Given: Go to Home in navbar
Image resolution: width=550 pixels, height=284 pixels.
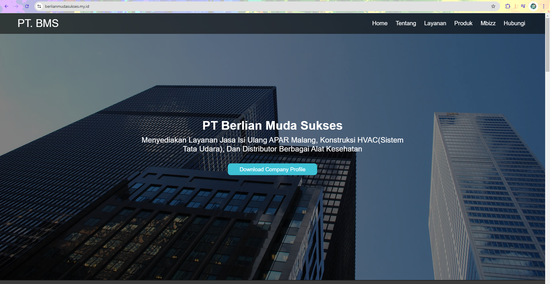Looking at the screenshot, I should tap(380, 23).
